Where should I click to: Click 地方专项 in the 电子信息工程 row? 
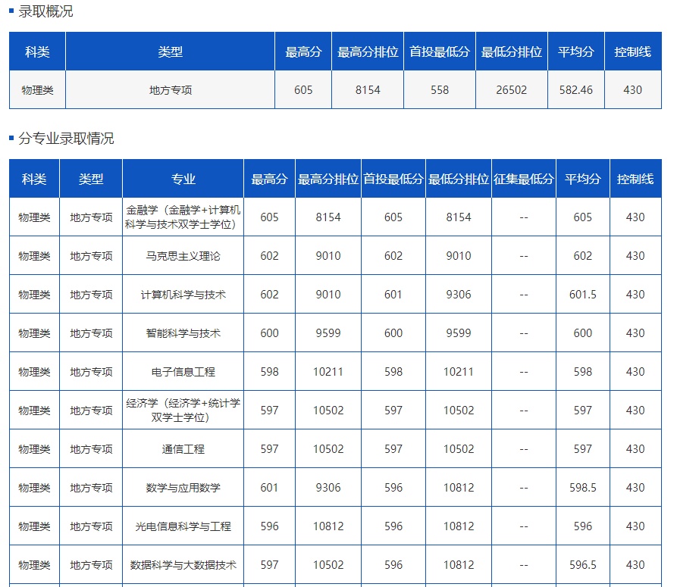click(x=91, y=372)
